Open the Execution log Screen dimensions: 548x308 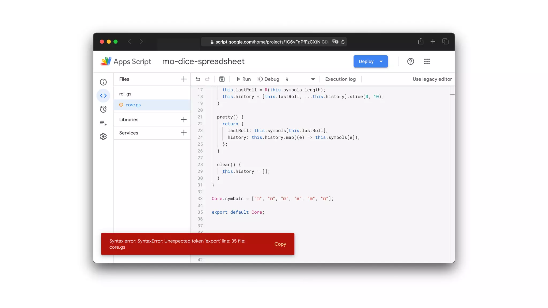click(340, 79)
